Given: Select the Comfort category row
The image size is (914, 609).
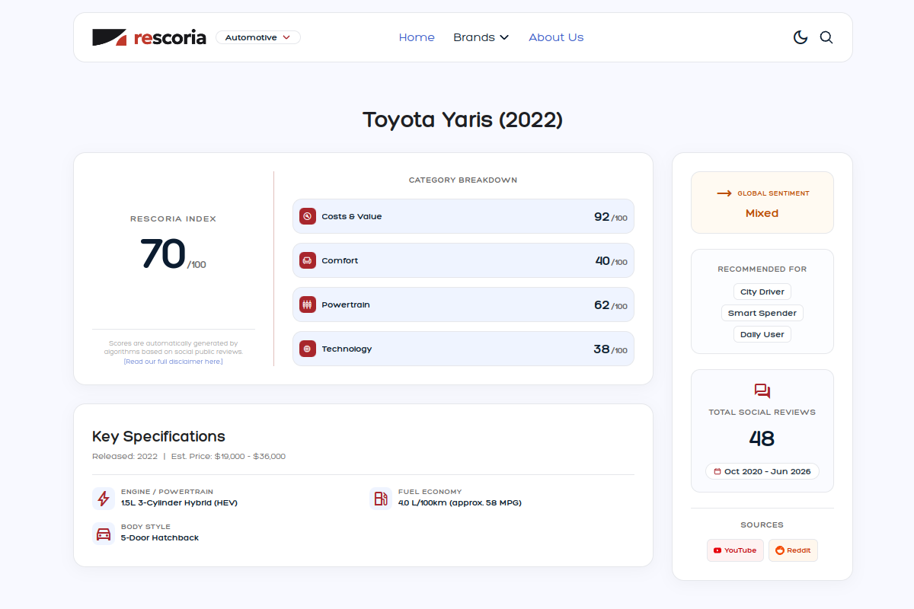Looking at the screenshot, I should [x=463, y=260].
